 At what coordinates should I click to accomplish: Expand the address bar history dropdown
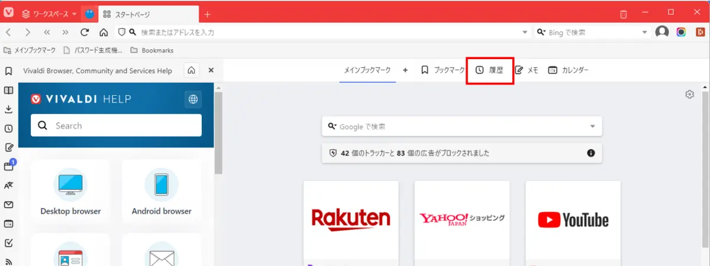[525, 32]
